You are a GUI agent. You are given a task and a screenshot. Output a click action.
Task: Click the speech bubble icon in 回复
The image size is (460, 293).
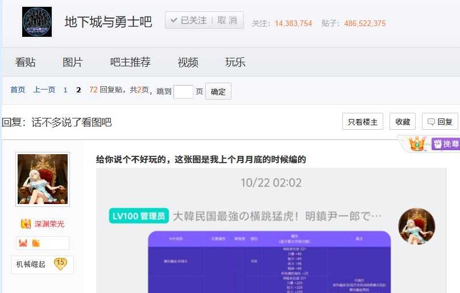(x=431, y=122)
